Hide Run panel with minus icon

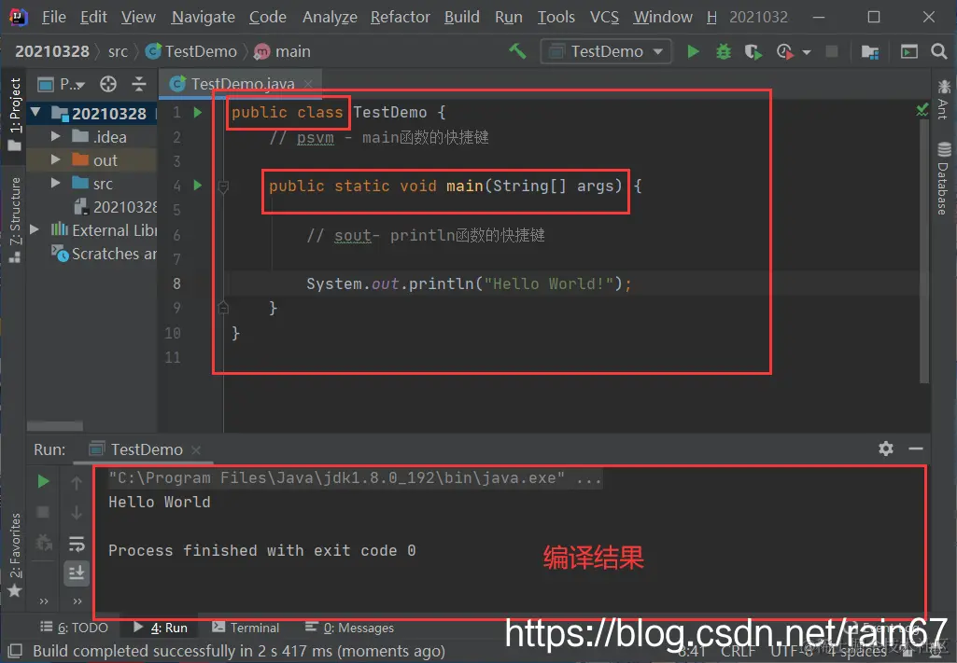coord(916,449)
